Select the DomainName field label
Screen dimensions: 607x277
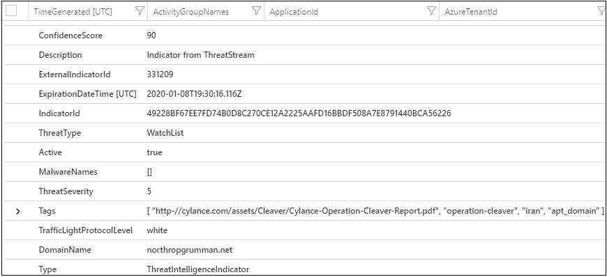pos(65,250)
